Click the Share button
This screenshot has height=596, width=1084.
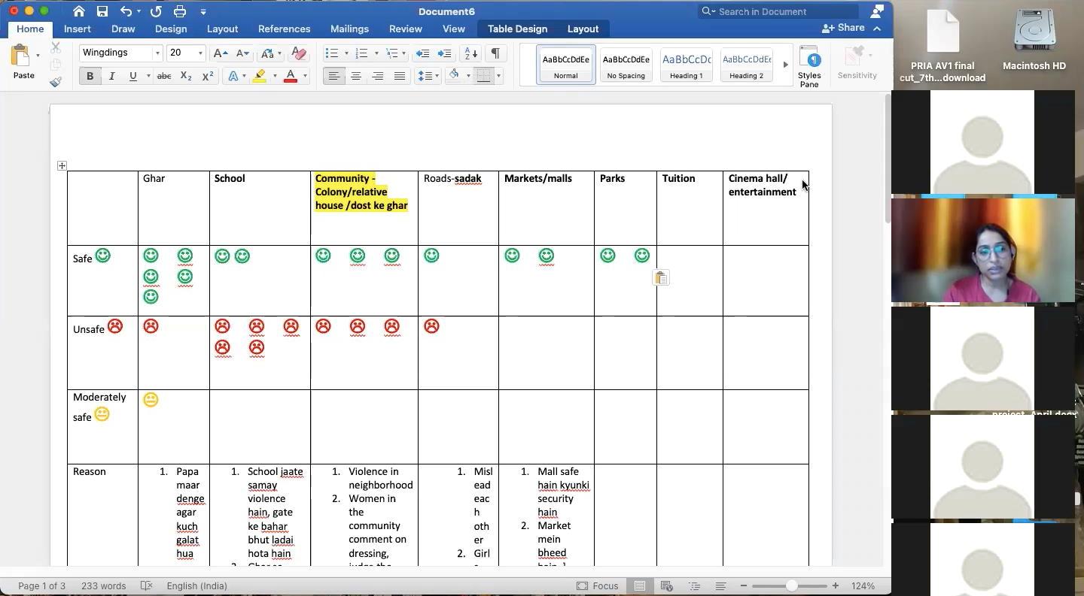coord(843,28)
